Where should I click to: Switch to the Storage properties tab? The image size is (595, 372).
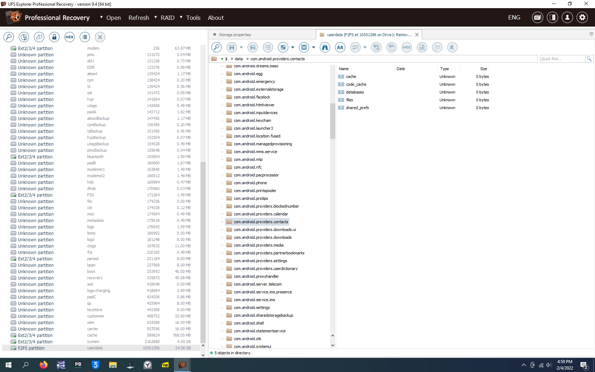(x=262, y=35)
